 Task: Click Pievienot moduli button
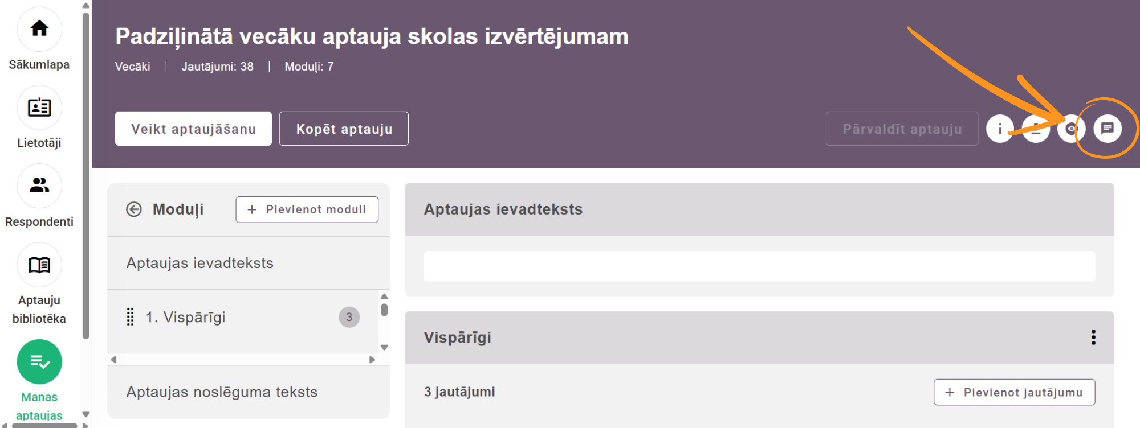coord(307,209)
